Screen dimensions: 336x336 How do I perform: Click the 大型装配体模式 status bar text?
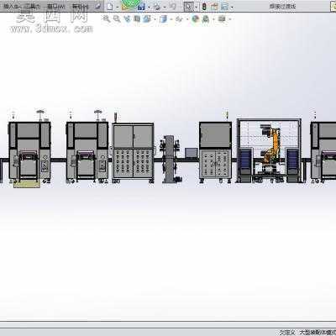click(x=318, y=333)
